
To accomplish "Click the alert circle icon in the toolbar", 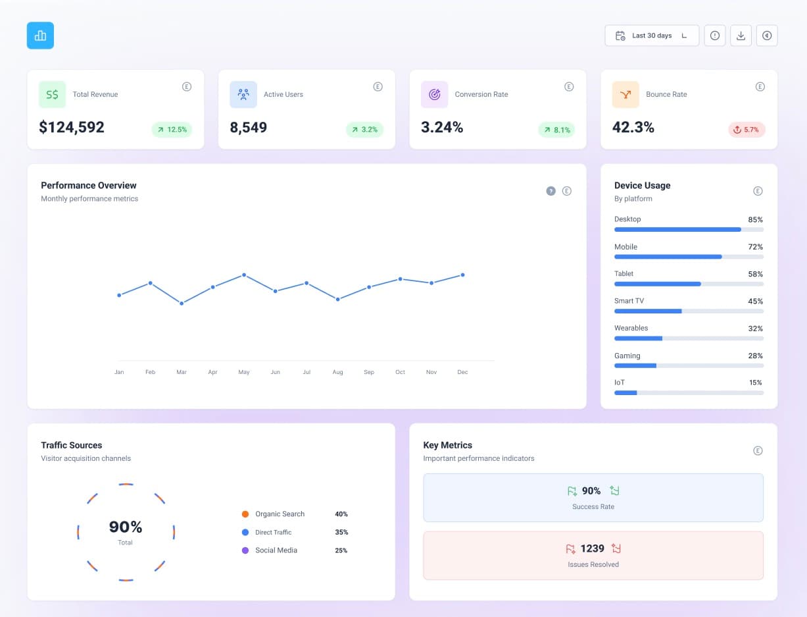I will [714, 36].
